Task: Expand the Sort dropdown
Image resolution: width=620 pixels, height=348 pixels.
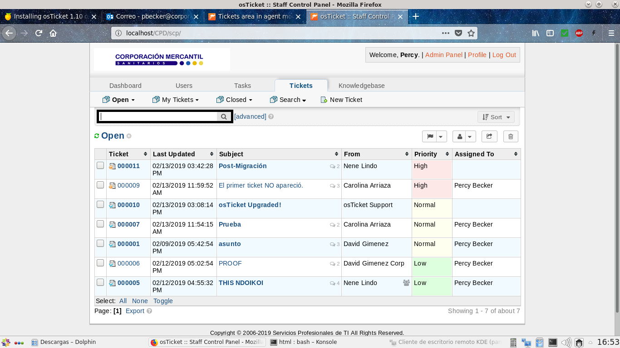Action: click(496, 117)
